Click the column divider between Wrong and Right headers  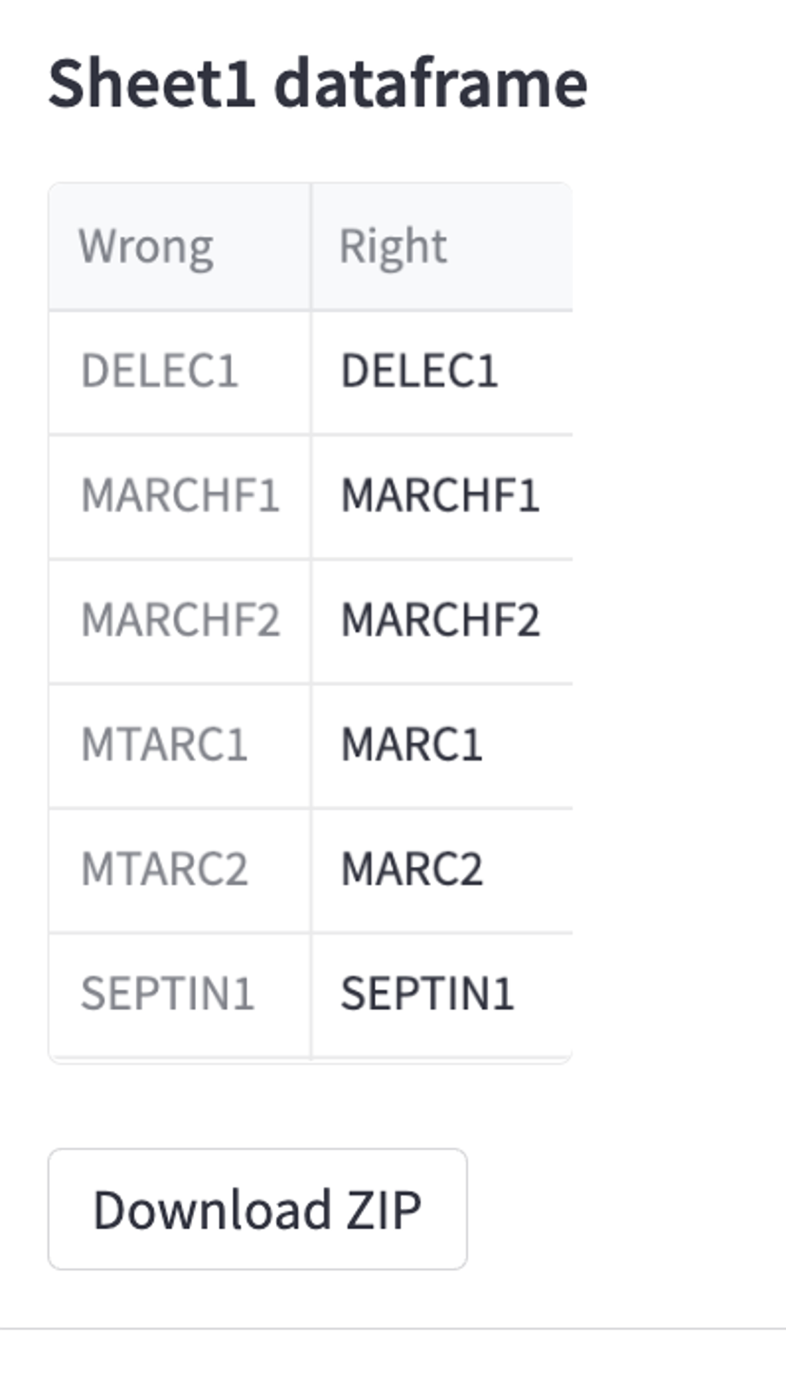[x=311, y=246]
